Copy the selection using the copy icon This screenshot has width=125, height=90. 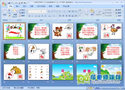point(9,13)
